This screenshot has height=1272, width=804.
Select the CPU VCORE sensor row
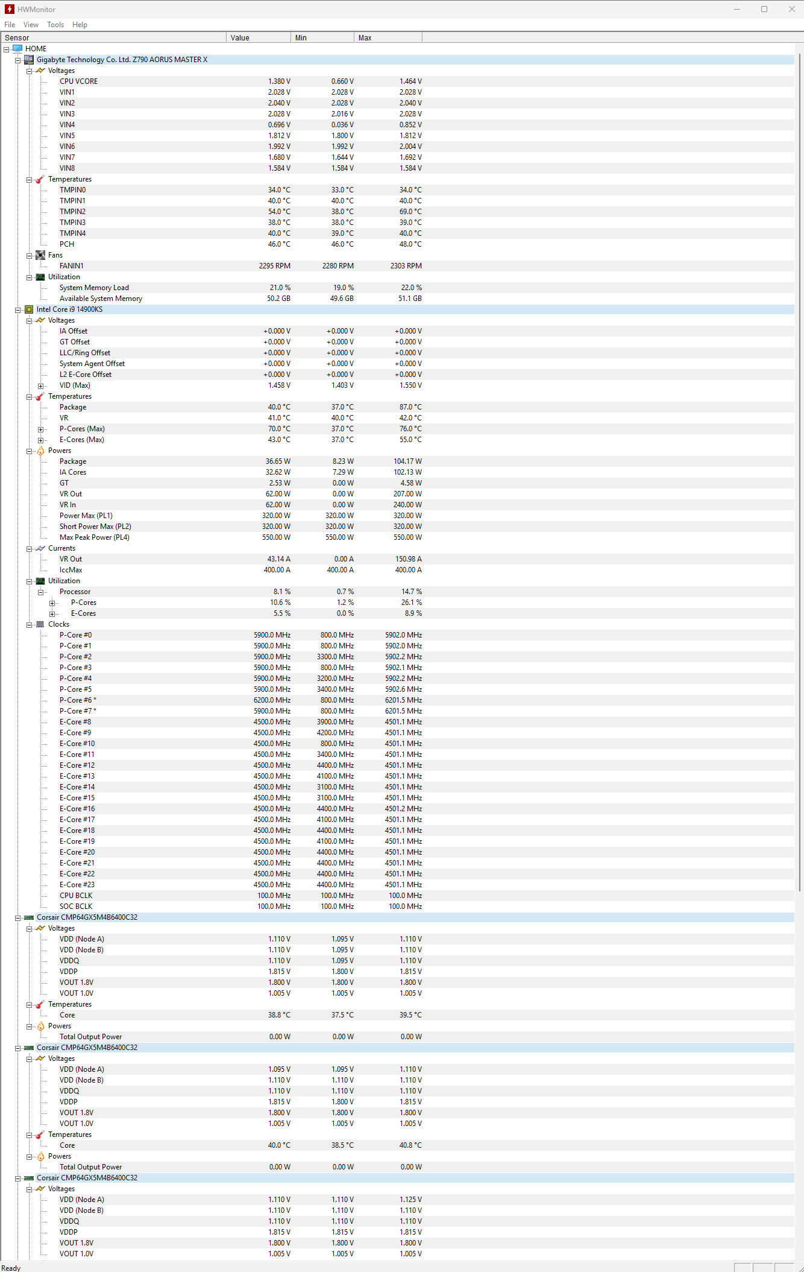pyautogui.click(x=78, y=81)
